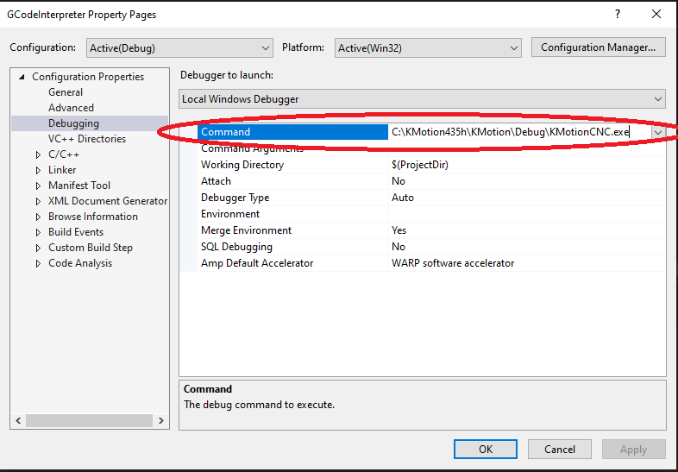678x472 pixels.
Task: Click the Help question mark button
Action: [x=617, y=15]
